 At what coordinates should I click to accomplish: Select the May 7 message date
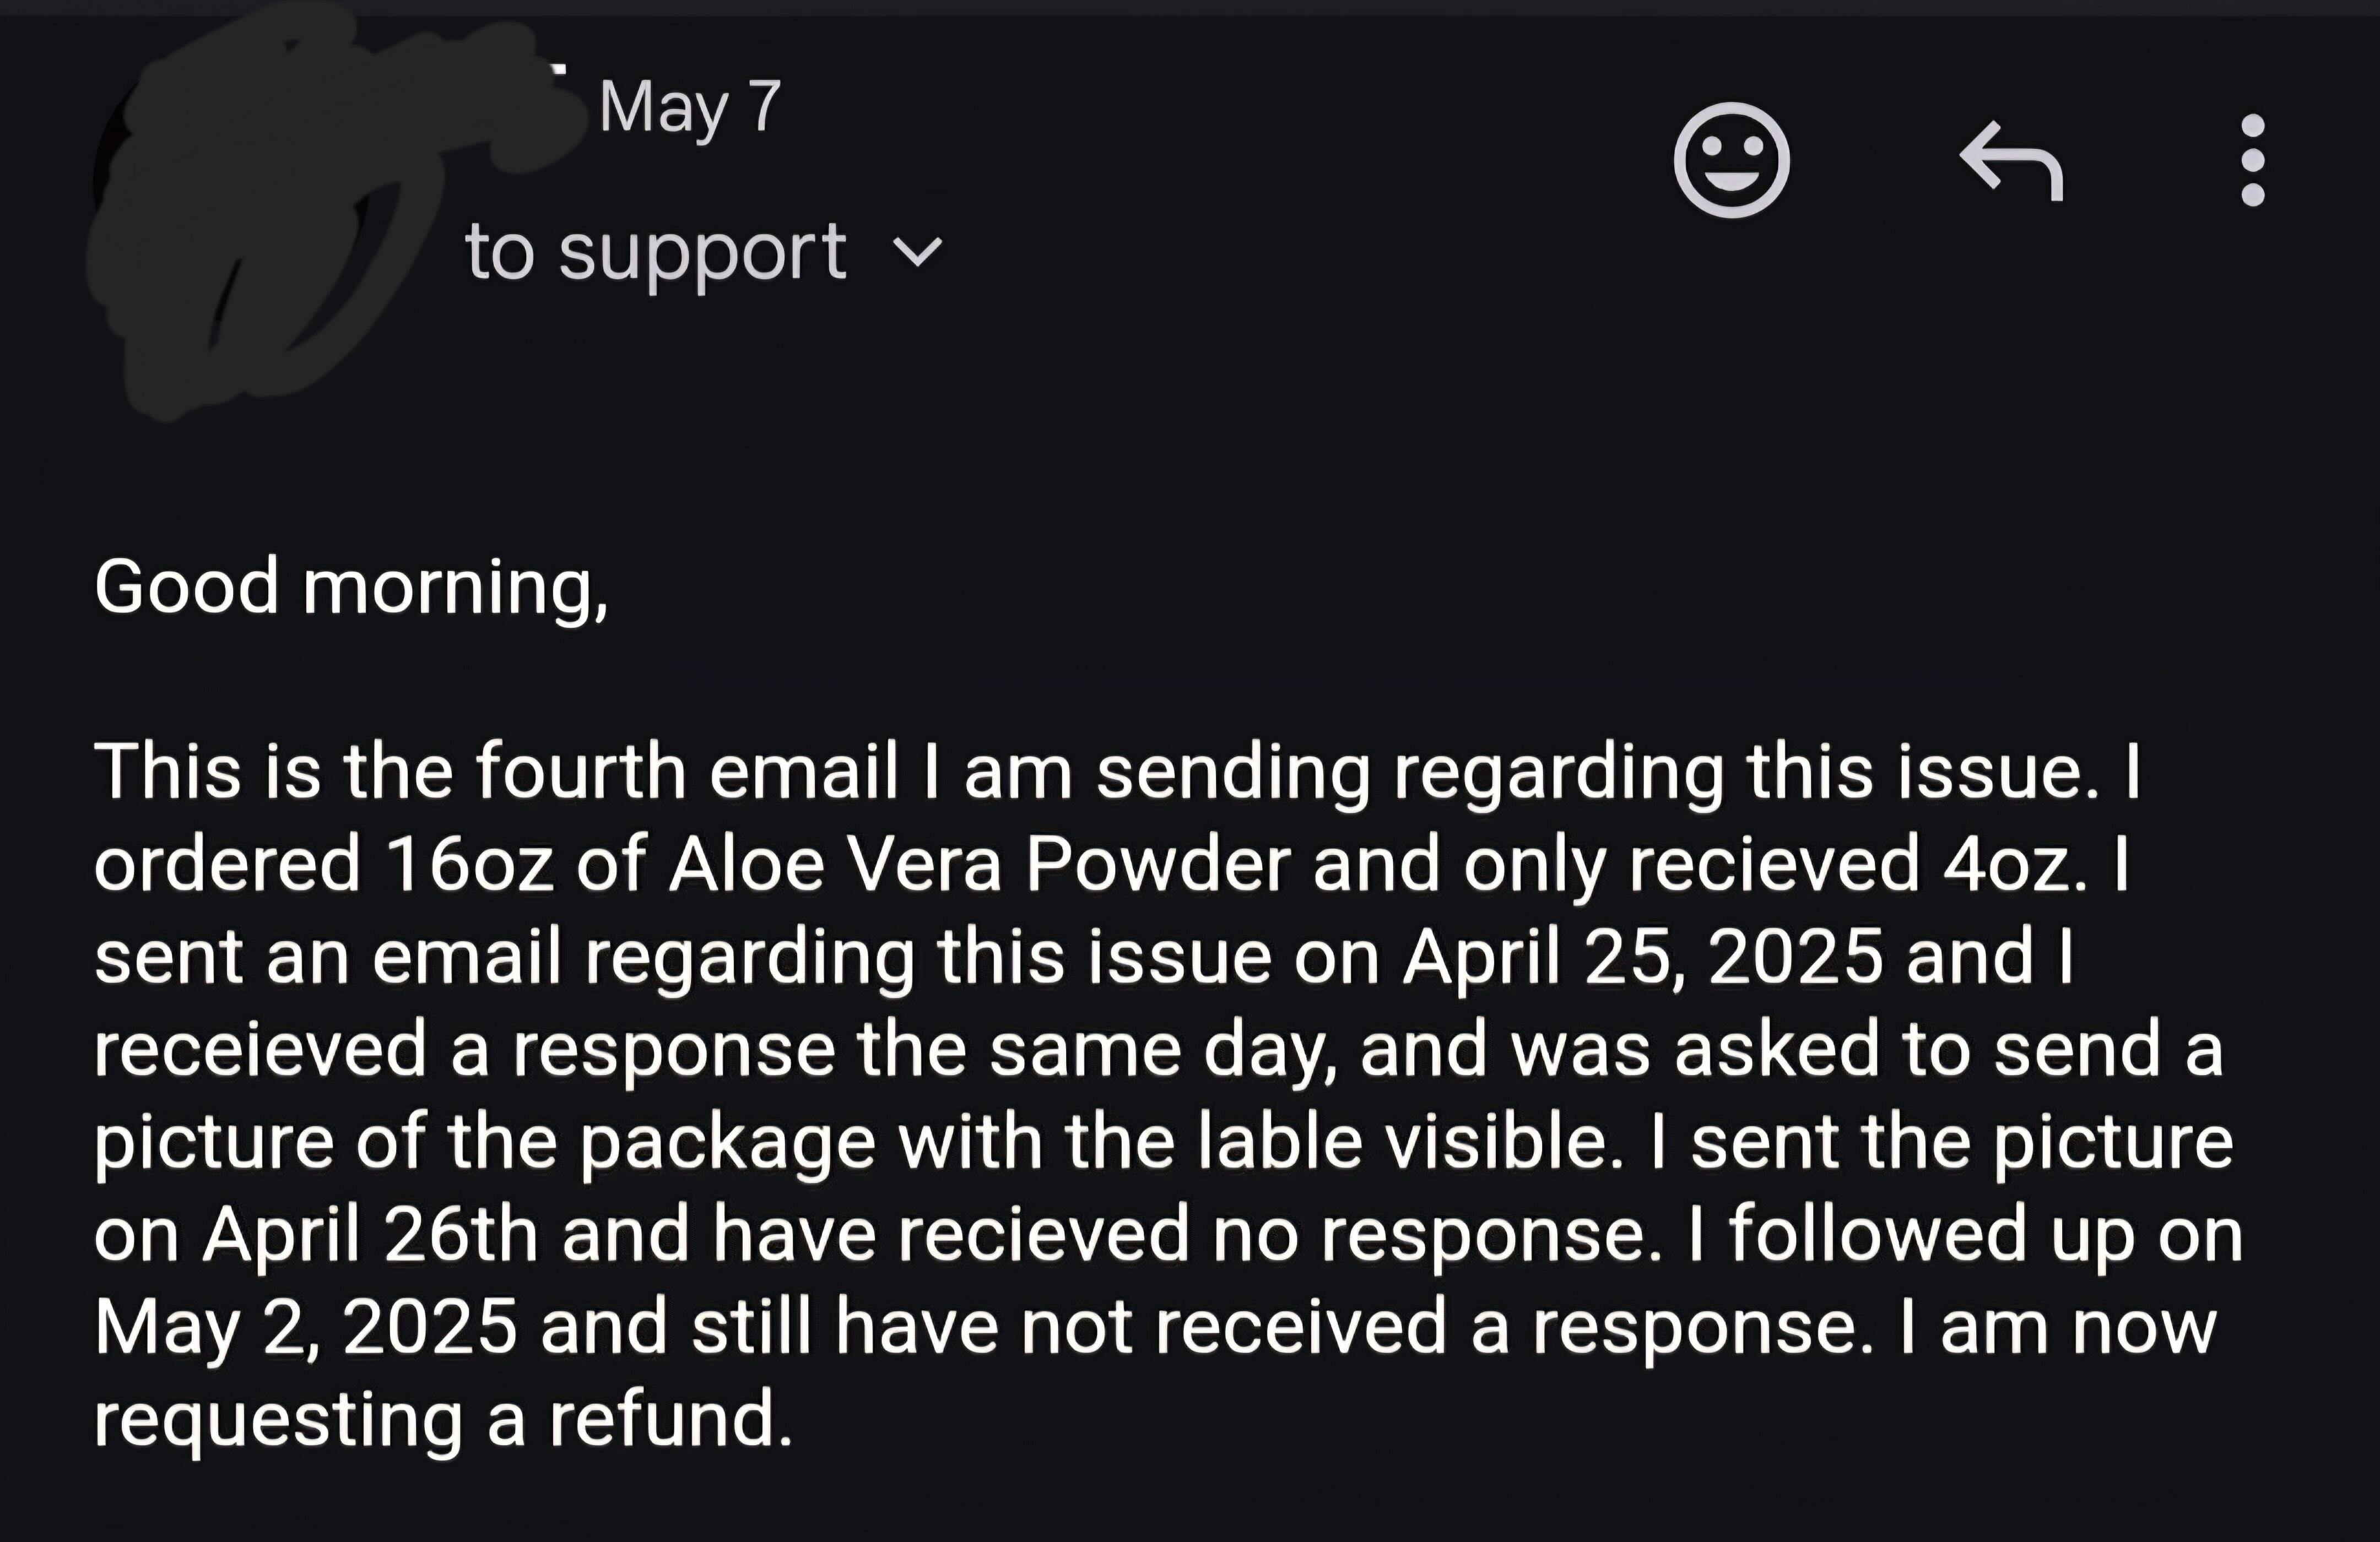pos(689,108)
